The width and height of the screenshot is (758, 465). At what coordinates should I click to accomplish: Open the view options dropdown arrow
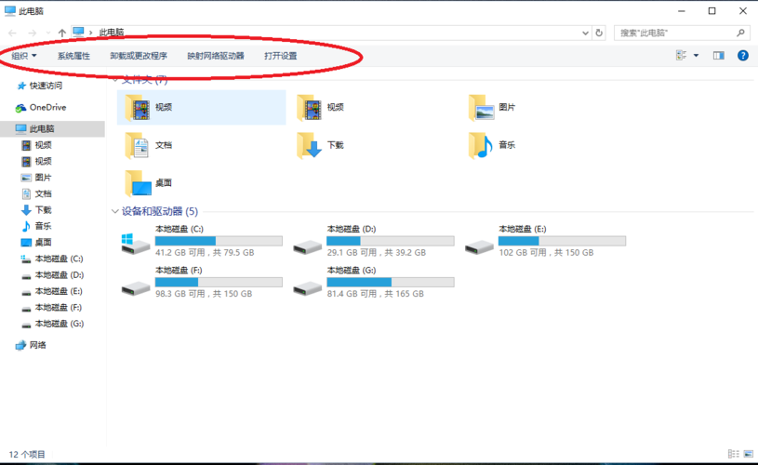(696, 56)
